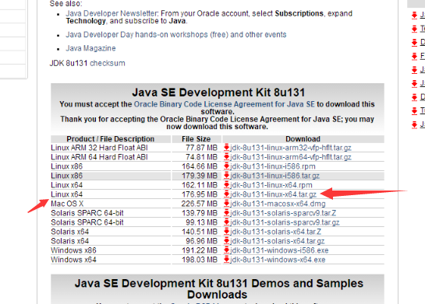
Task: Click download icon for jdk-8u131-linux-arm64-vfp-hflt.tar.gz
Action: [227, 157]
